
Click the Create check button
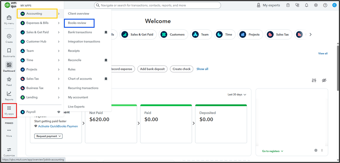point(181,69)
